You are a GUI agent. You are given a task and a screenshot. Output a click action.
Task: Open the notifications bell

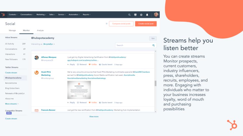pyautogui.click(x=147, y=15)
